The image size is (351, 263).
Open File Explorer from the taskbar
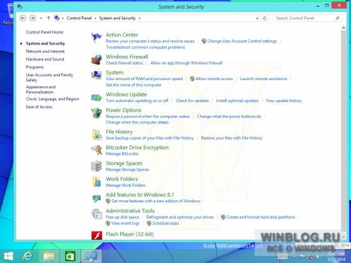pyautogui.click(x=49, y=256)
